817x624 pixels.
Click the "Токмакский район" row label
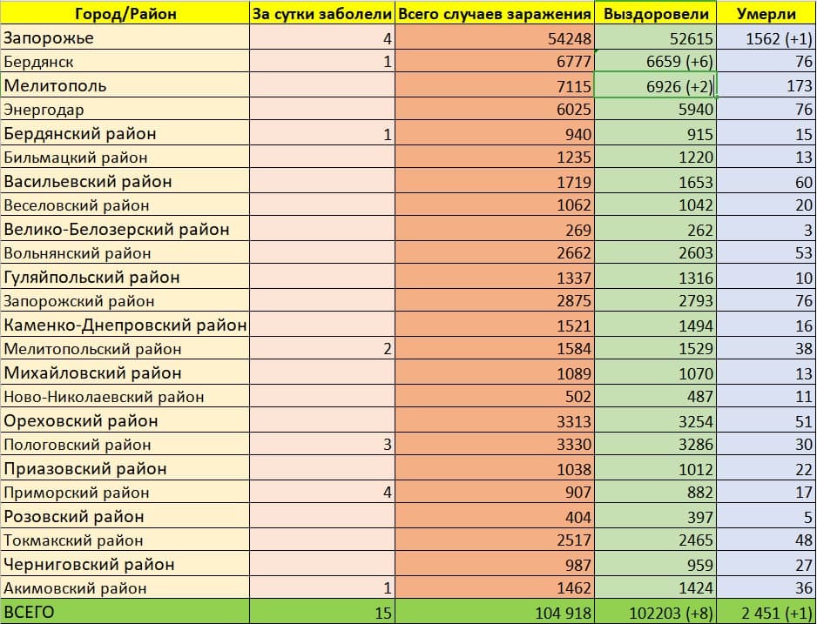pyautogui.click(x=124, y=540)
